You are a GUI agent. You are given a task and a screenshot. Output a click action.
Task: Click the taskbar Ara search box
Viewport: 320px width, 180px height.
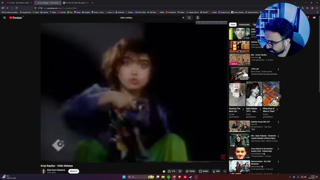point(141,177)
